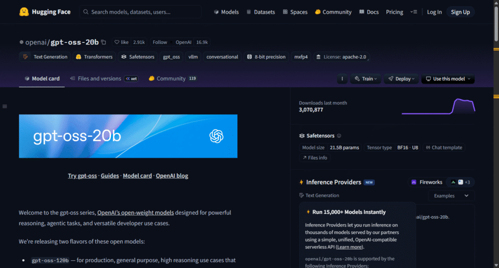Click the Fireworks provider icon

tap(414, 182)
